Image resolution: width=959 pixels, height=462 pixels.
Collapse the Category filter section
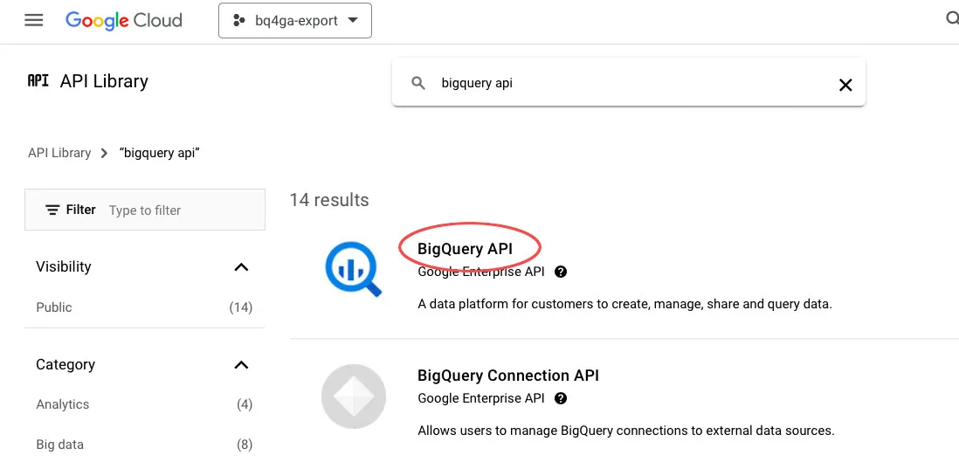(242, 365)
